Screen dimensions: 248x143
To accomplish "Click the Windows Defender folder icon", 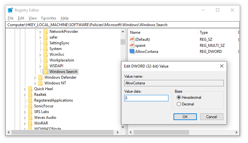I will tap(41, 77).
